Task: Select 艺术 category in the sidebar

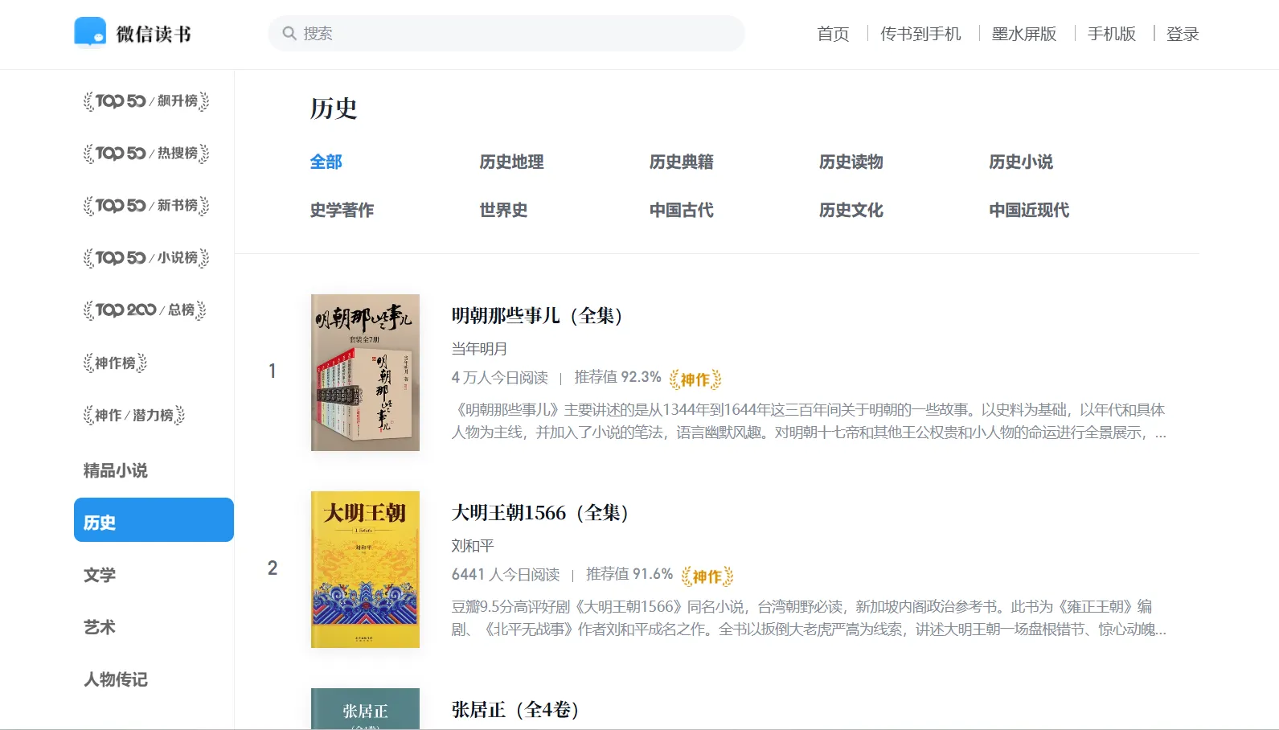Action: pos(100,627)
